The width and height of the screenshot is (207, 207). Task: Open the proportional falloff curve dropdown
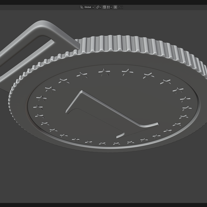(120, 7)
